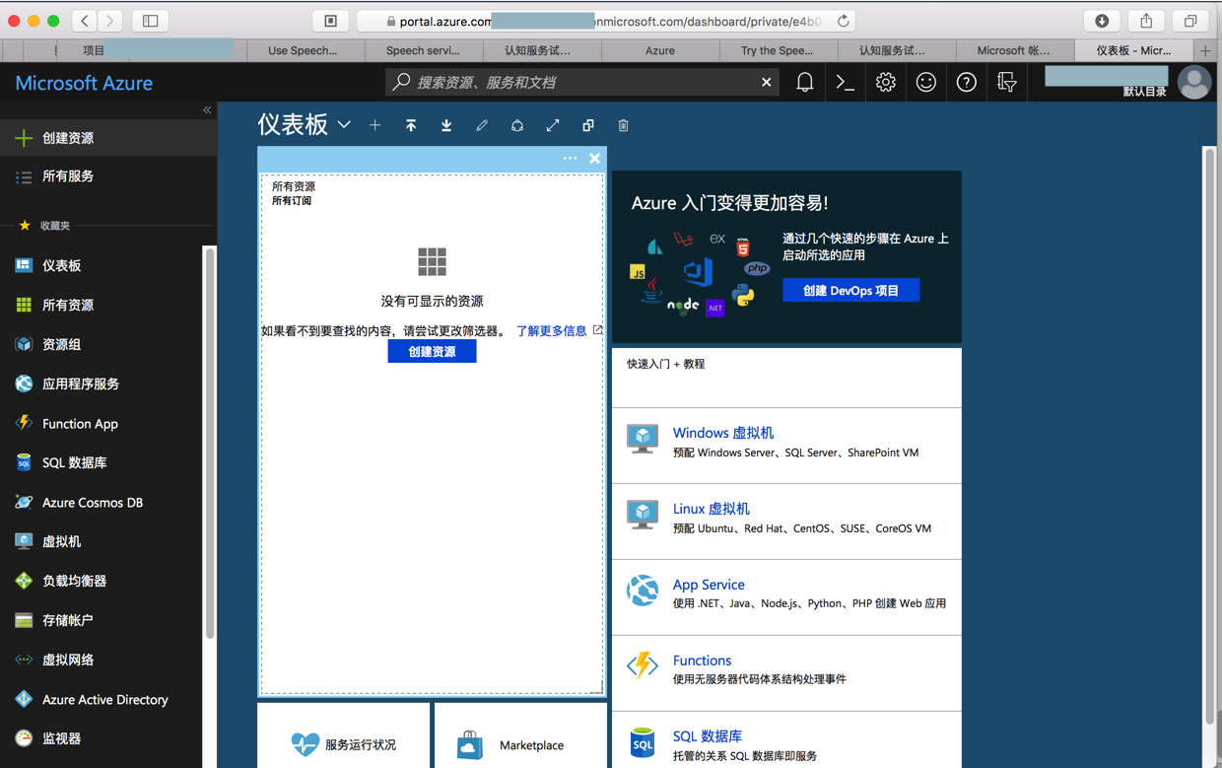The width and height of the screenshot is (1222, 768).
Task: Collapse the left sidebar using double chevron
Action: click(207, 110)
